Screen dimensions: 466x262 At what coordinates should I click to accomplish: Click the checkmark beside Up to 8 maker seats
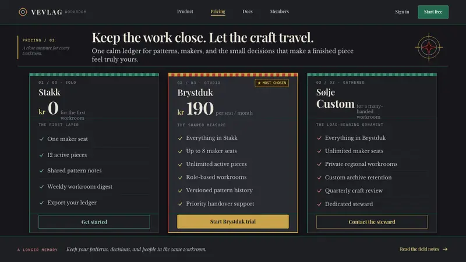(180, 151)
